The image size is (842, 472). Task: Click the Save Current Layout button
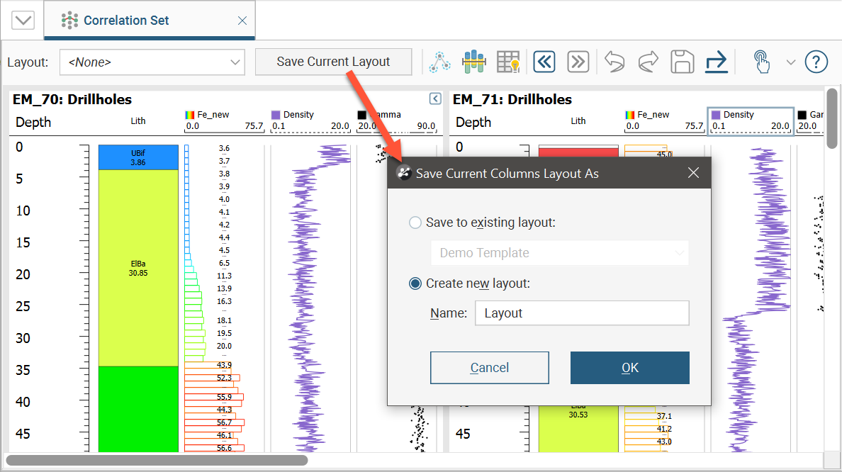[x=333, y=62]
